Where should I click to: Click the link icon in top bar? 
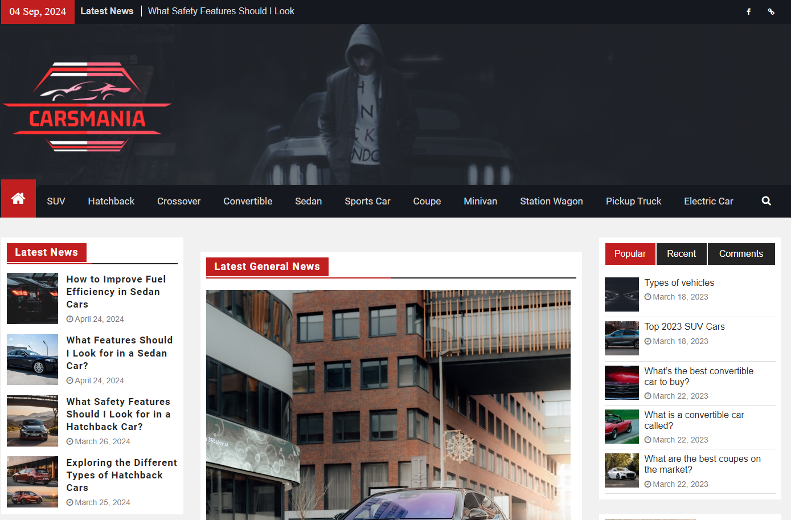[771, 11]
